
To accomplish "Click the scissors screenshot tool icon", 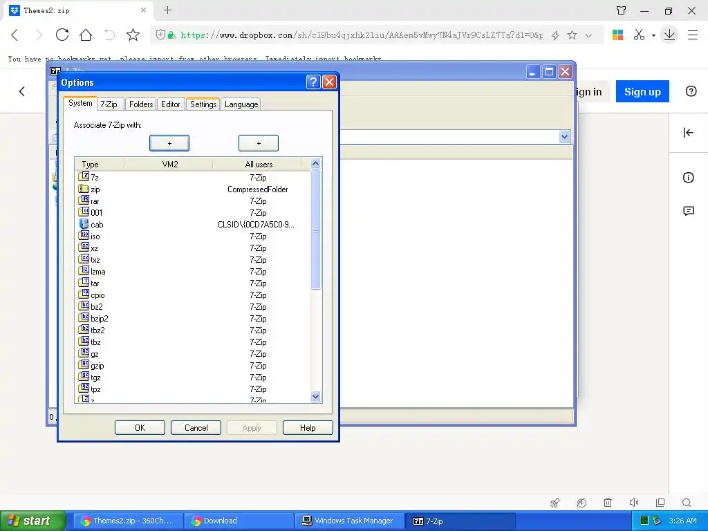I will click(x=639, y=35).
